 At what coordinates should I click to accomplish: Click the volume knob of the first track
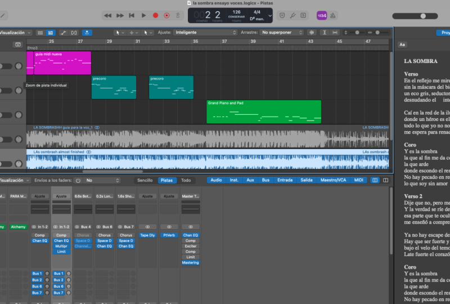pos(19,66)
